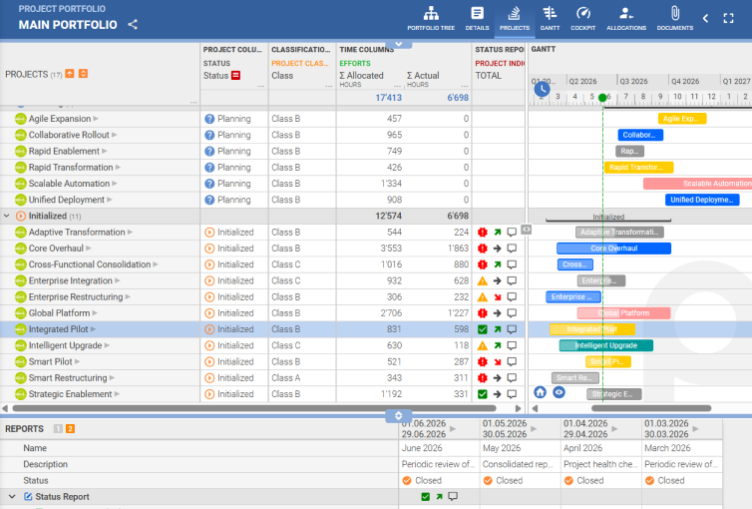Image resolution: width=752 pixels, height=509 pixels.
Task: Click the home icon in the Gantt panel
Action: [x=540, y=392]
